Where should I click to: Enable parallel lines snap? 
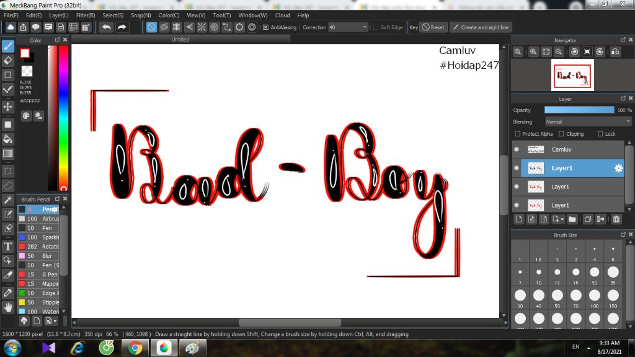[x=164, y=27]
